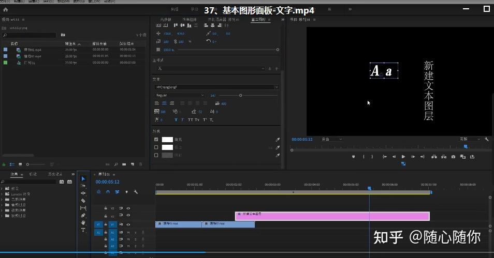Toggle lock on track V3
Image resolution: width=494 pixels, height=258 pixels.
click(106, 208)
